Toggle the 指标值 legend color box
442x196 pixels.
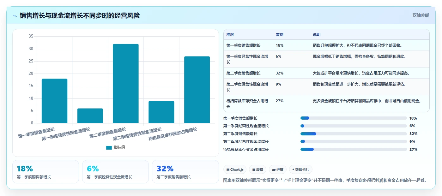click(109, 147)
